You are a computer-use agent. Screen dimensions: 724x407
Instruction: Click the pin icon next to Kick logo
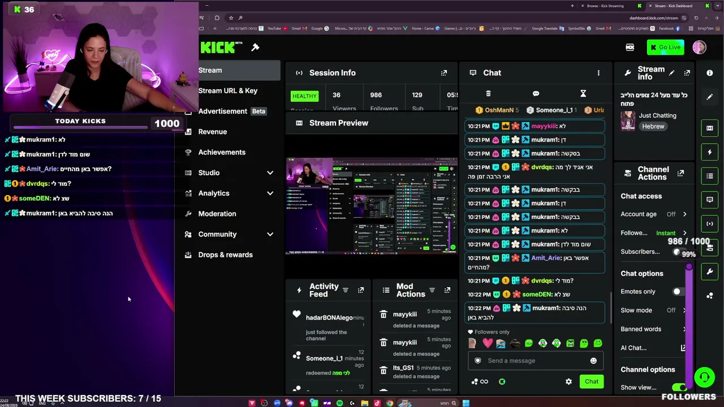click(255, 47)
